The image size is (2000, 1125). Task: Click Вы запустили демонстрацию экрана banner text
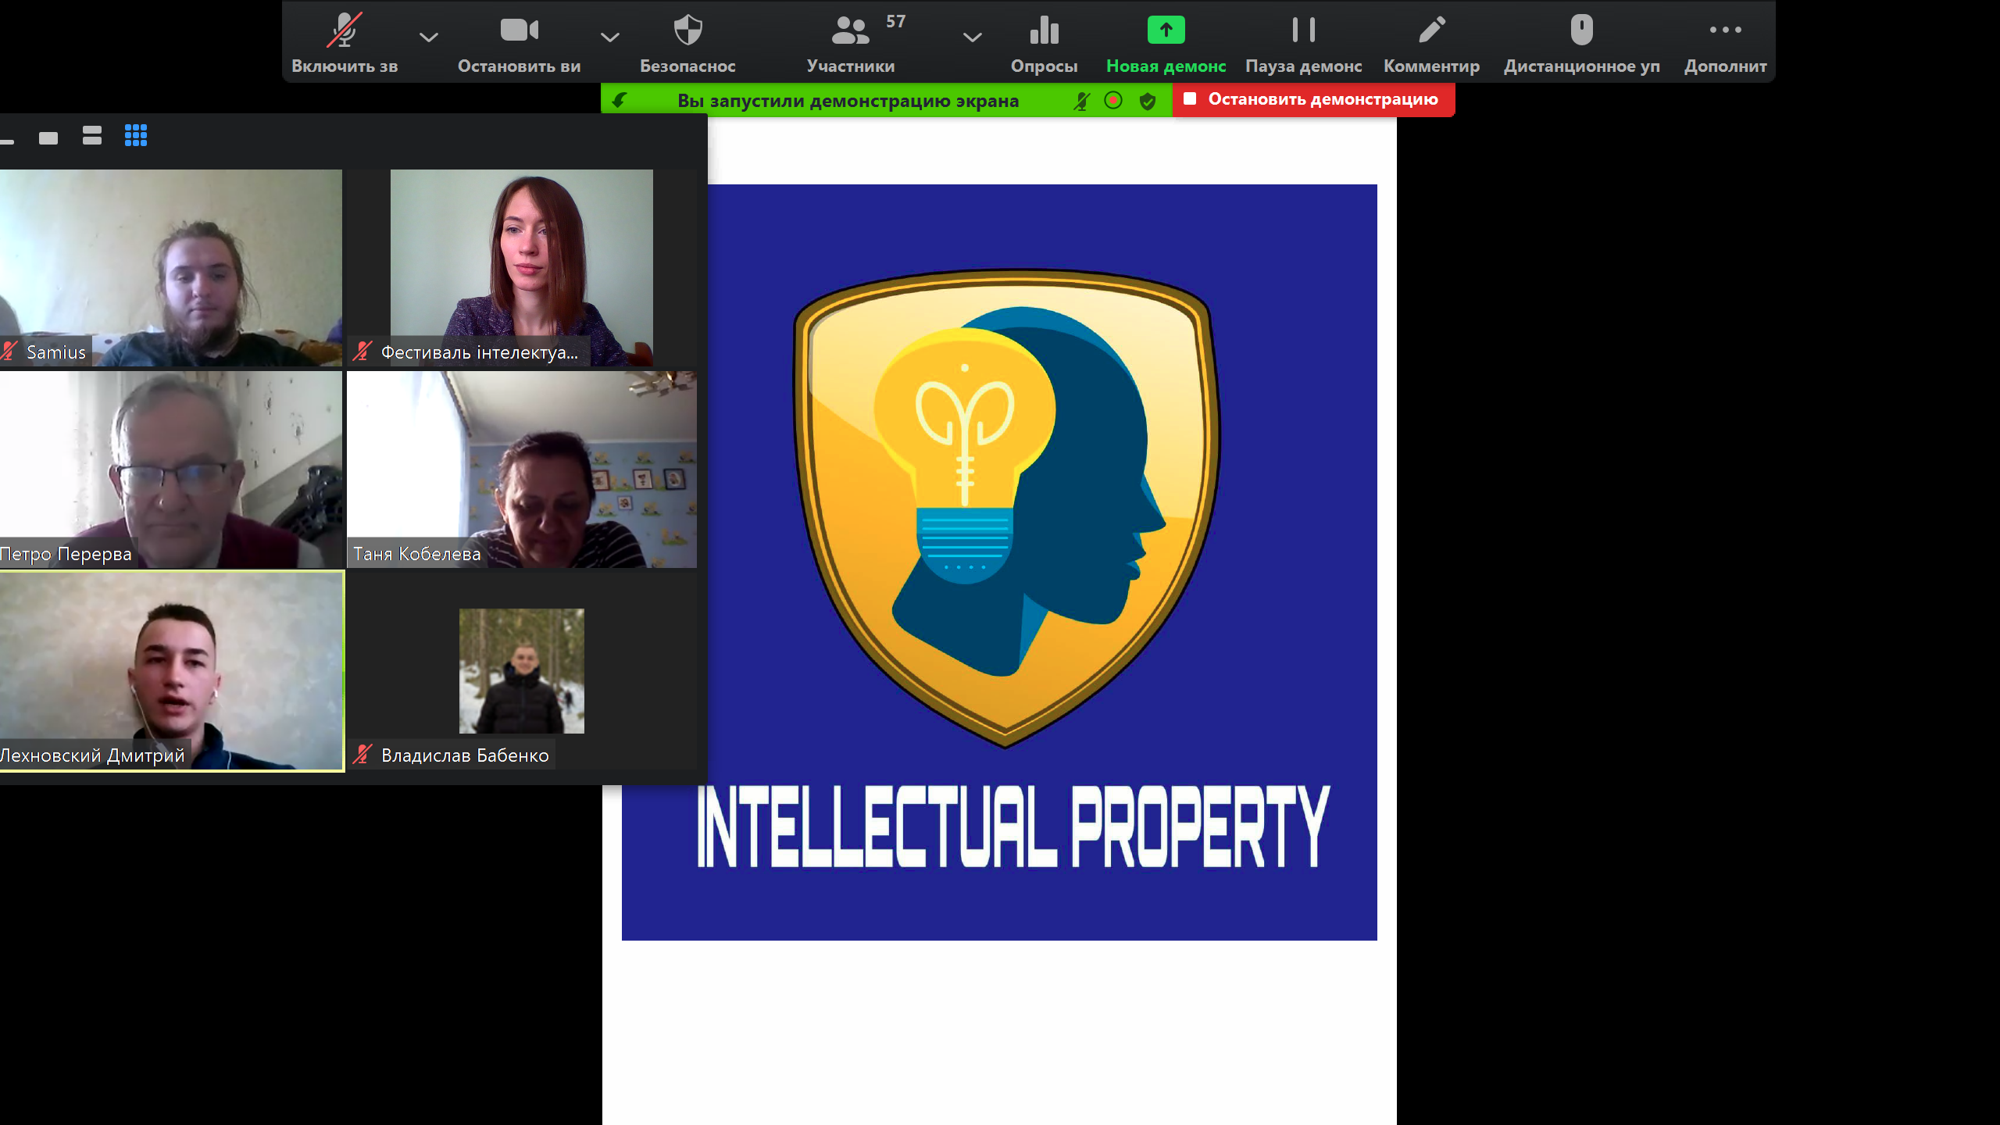tap(848, 101)
